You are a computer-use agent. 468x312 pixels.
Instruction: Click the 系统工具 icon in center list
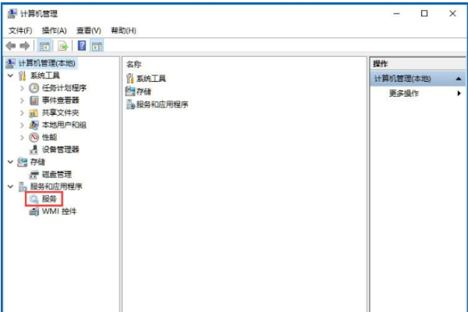[x=130, y=78]
